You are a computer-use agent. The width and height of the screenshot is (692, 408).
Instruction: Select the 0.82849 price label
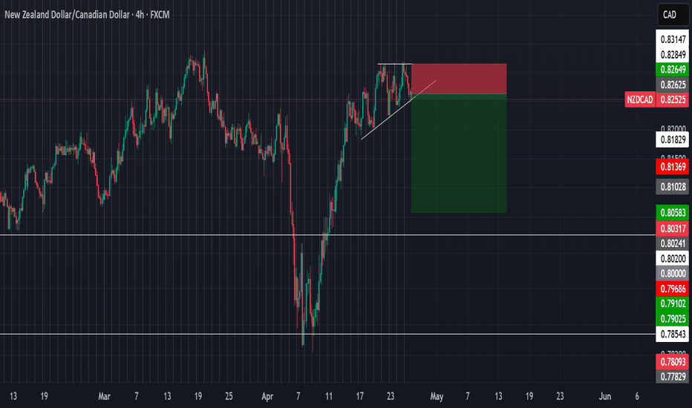[x=673, y=55]
